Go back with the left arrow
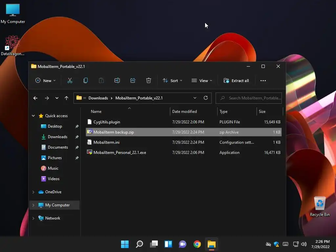Viewport: 336px width, 252px height. click(35, 98)
